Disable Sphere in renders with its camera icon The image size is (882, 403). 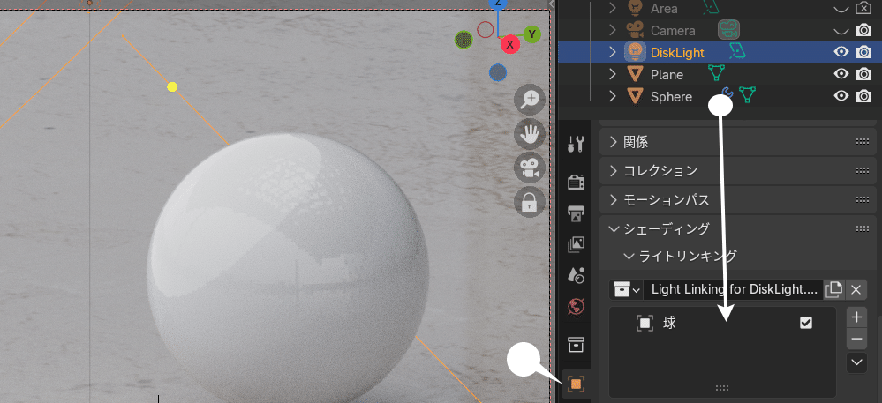coord(863,96)
